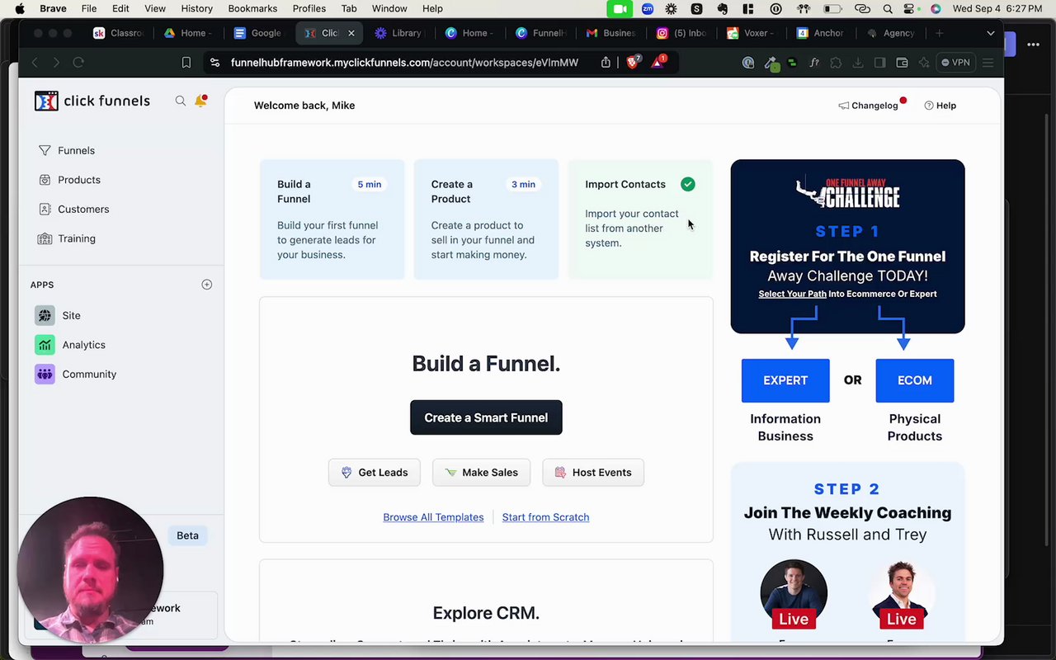The width and height of the screenshot is (1056, 660).
Task: Open the Site app
Action: tap(58, 315)
